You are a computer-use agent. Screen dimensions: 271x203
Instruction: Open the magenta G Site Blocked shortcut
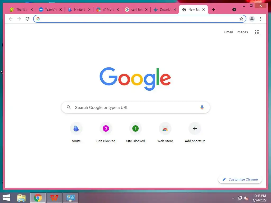click(x=106, y=133)
